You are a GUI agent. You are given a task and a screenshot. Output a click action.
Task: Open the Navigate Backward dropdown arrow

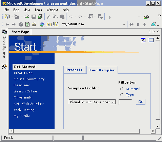click(x=95, y=17)
